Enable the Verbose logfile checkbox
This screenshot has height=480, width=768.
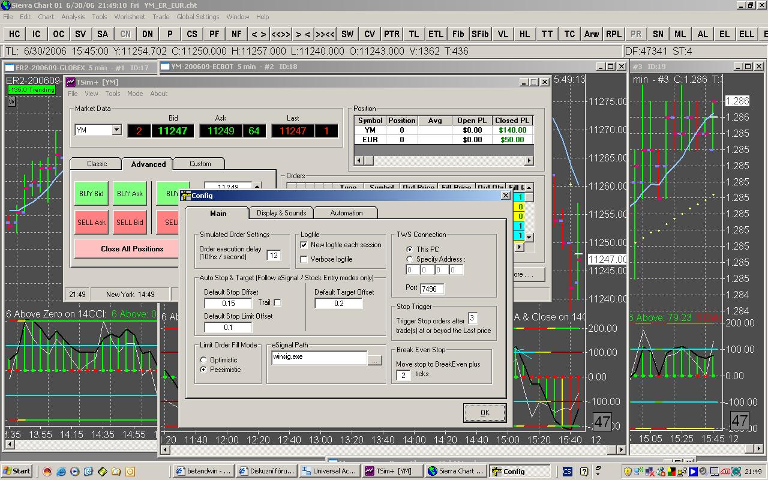tap(304, 259)
